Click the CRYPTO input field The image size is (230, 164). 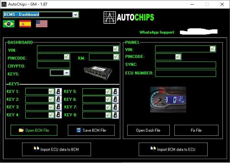pyautogui.click(x=53, y=65)
